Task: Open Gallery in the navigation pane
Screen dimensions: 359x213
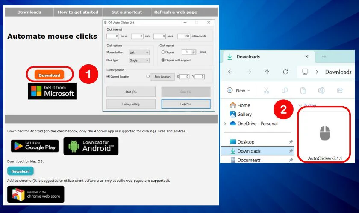Action: coord(241,114)
